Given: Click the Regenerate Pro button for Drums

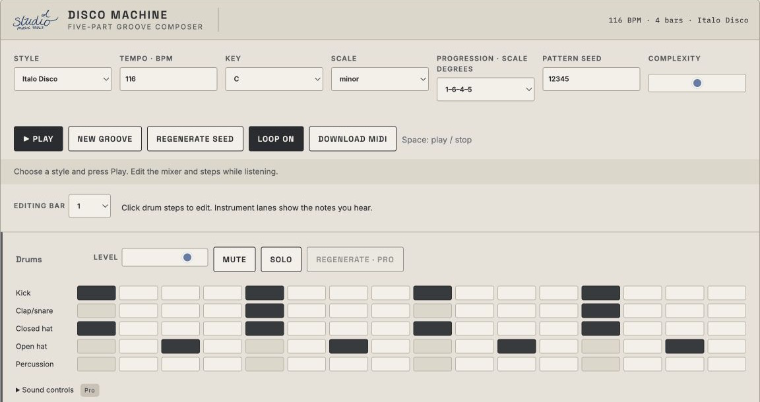Looking at the screenshot, I should click(355, 260).
